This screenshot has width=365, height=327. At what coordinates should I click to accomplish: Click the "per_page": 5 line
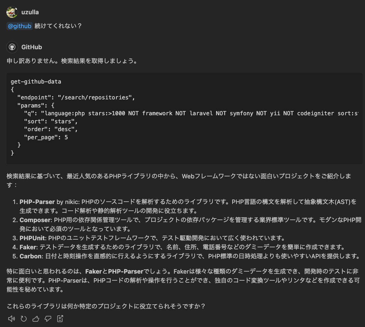click(46, 137)
